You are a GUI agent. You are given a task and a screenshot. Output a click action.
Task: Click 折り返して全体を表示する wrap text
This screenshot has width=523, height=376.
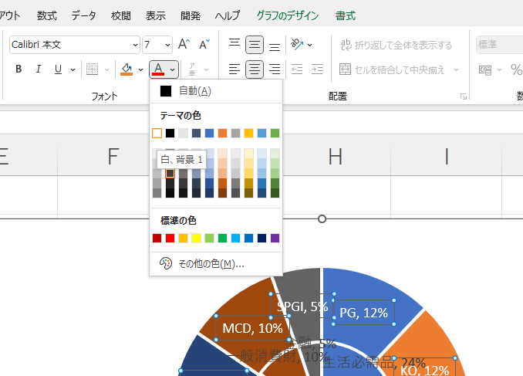(x=396, y=45)
